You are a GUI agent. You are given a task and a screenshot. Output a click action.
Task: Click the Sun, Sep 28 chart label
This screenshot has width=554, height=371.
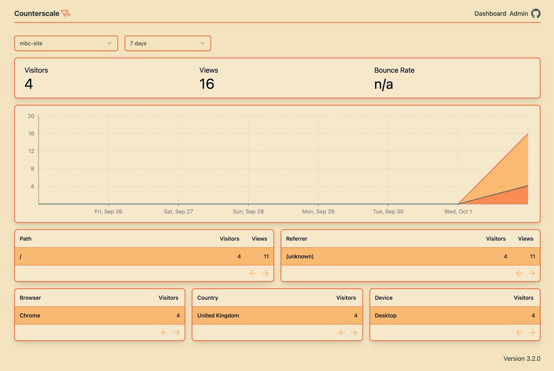pos(248,211)
